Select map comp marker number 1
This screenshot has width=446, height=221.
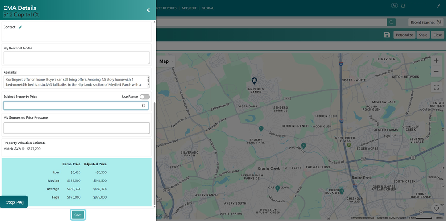pos(261,129)
